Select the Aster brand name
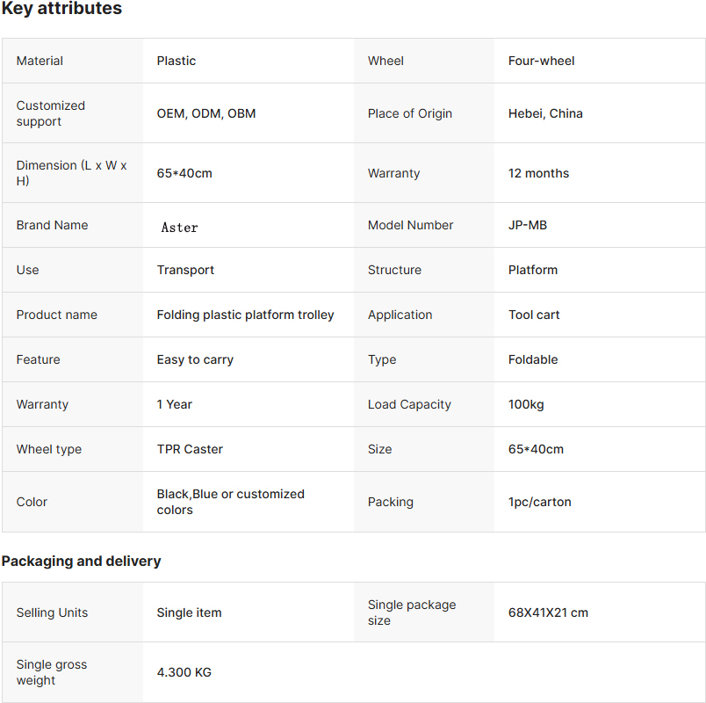 tap(180, 228)
